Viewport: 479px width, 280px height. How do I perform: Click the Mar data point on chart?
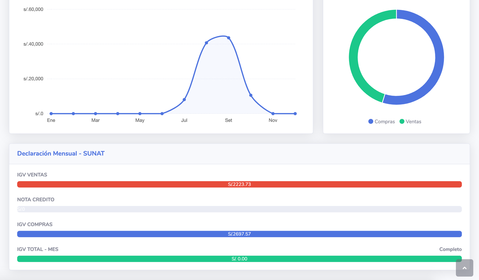pyautogui.click(x=96, y=114)
